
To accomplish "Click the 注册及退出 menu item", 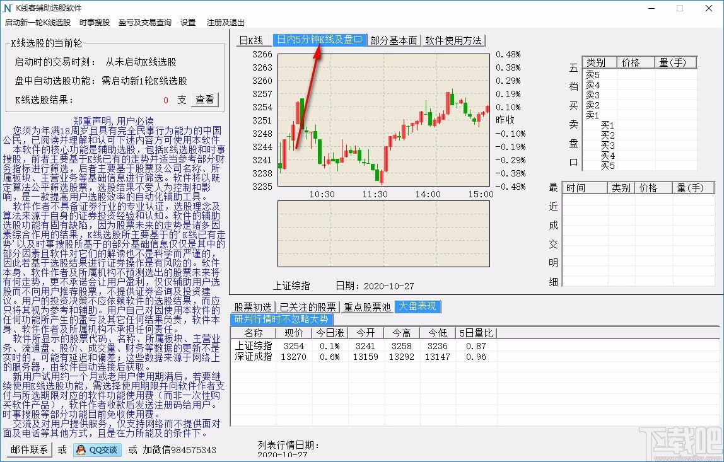I will point(226,22).
